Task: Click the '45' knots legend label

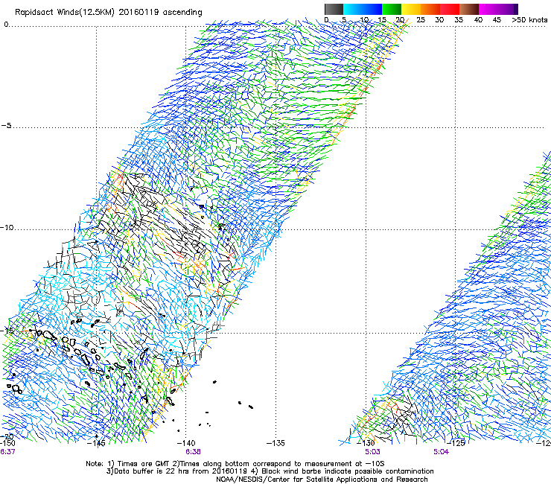Action: click(x=497, y=20)
